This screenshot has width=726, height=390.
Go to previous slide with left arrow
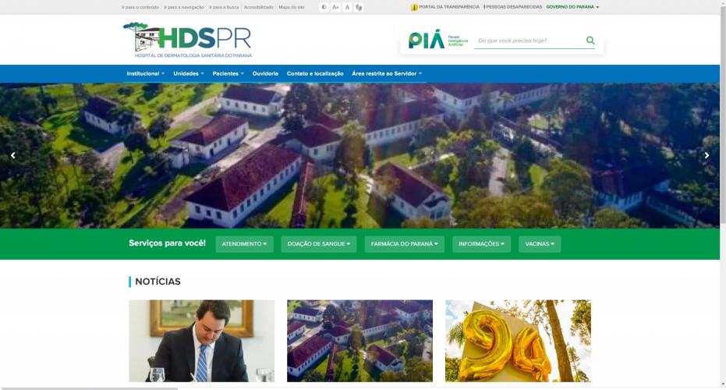point(13,156)
